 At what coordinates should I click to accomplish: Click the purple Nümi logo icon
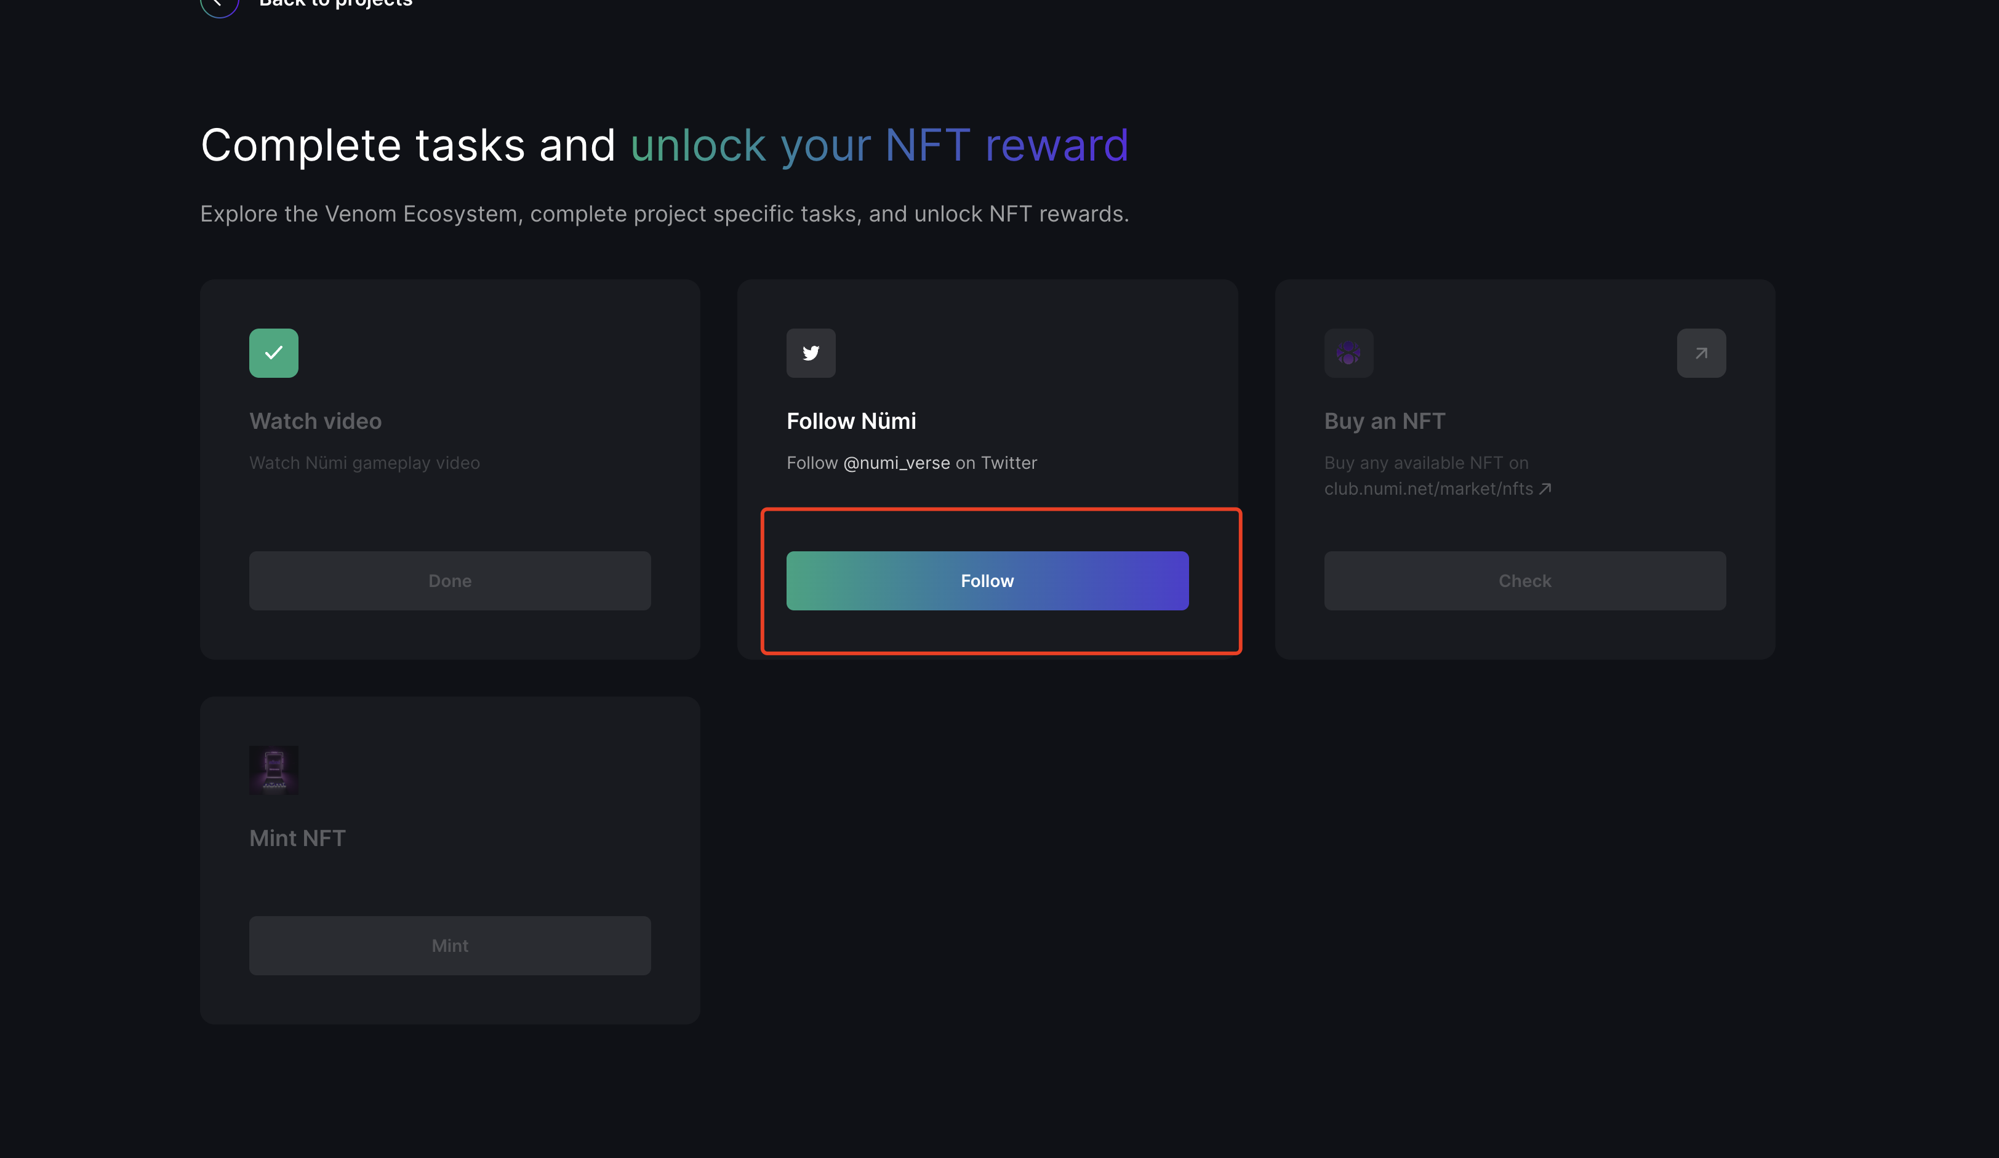tap(1348, 353)
